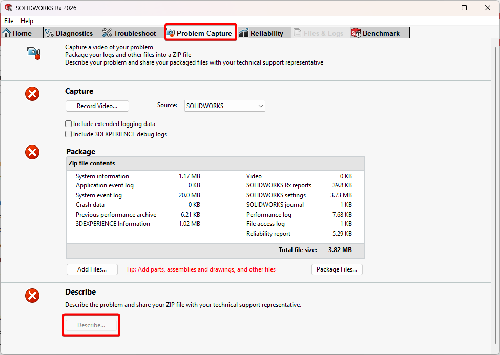Click the SOLIDWORKS Rx reports entry
Screen dimensions: 500x355
pyautogui.click(x=279, y=185)
